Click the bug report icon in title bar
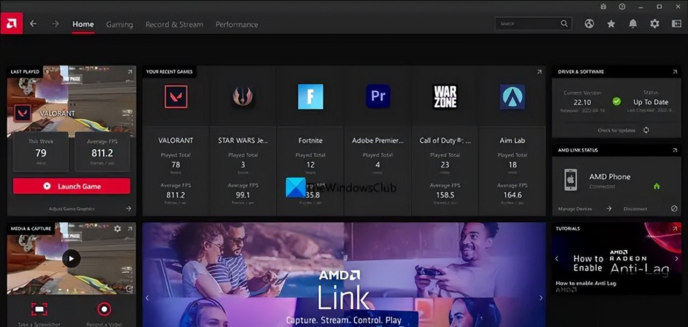The image size is (688, 327). point(604,6)
